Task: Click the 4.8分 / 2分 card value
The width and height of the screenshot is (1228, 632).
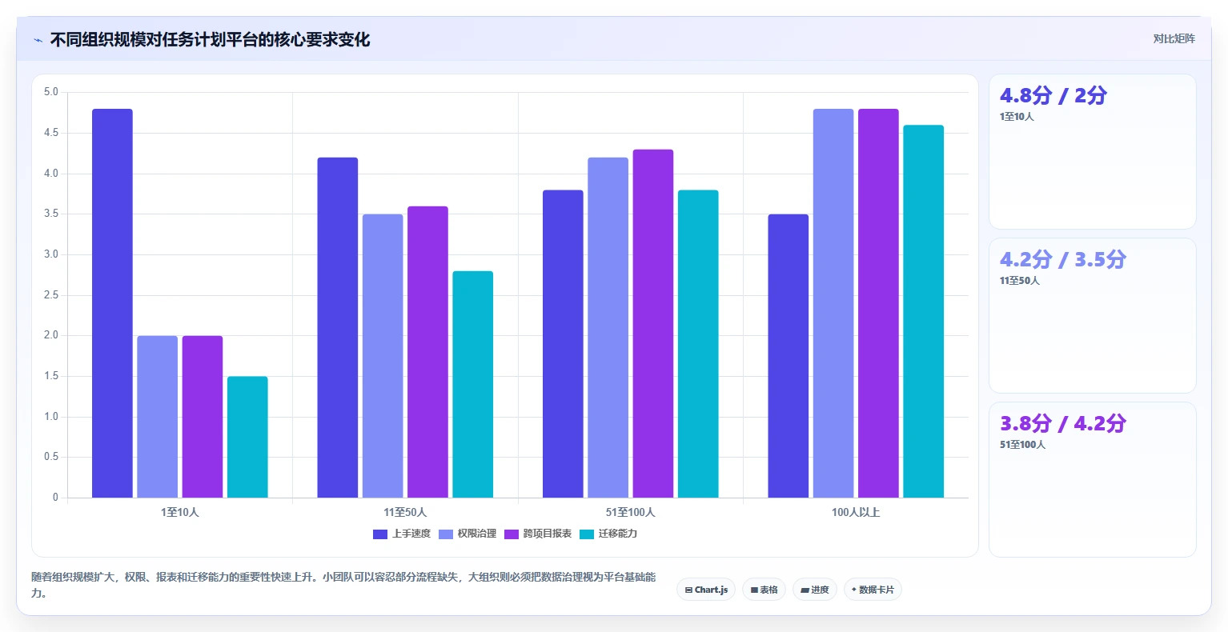Action: [x=1053, y=95]
